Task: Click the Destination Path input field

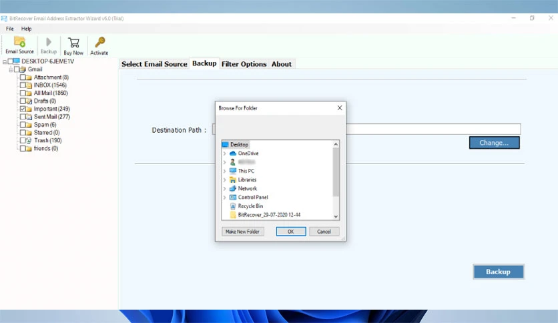Action: (366, 129)
